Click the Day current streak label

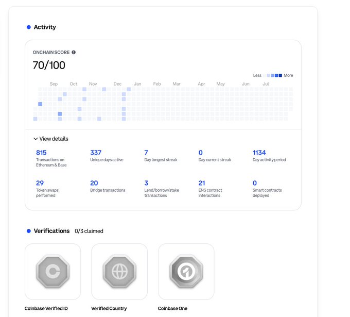click(x=215, y=160)
